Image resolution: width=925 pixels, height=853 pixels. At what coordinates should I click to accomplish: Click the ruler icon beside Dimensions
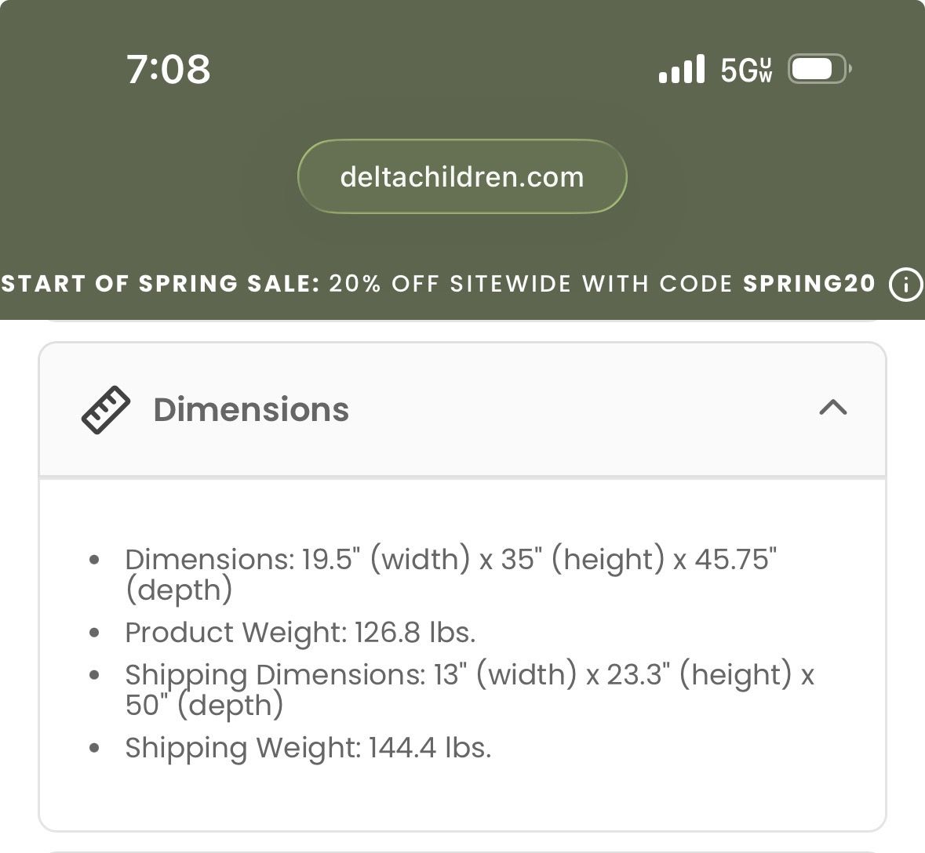106,409
